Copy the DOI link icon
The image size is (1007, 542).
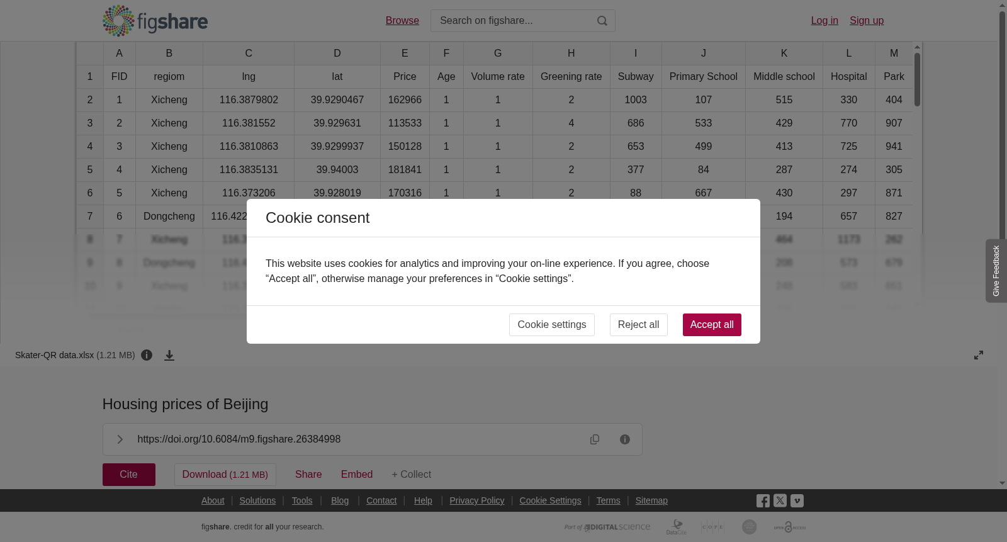pos(595,439)
